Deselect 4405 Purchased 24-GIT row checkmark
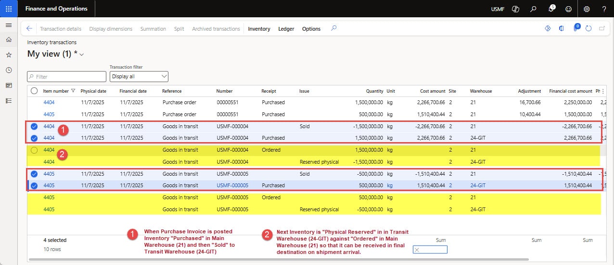The width and height of the screenshot is (614, 265). click(34, 185)
